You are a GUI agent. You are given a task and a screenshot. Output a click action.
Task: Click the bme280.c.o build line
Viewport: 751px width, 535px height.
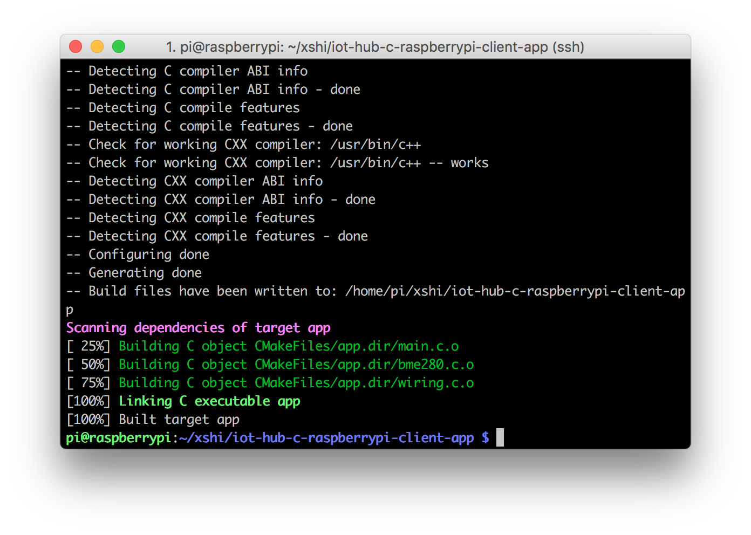pyautogui.click(x=270, y=365)
